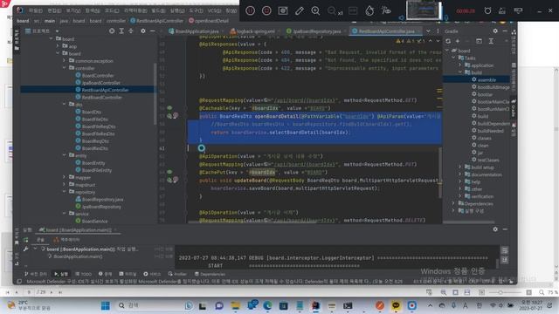Open File Explorer from the taskbar
Image resolution: width=559 pixels, height=314 pixels.
tap(235, 305)
